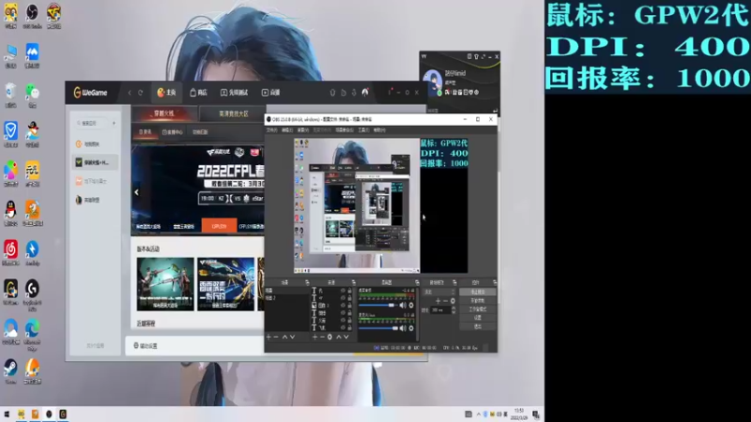Open the This PC desktop icon
This screenshot has width=751, height=422.
10,55
